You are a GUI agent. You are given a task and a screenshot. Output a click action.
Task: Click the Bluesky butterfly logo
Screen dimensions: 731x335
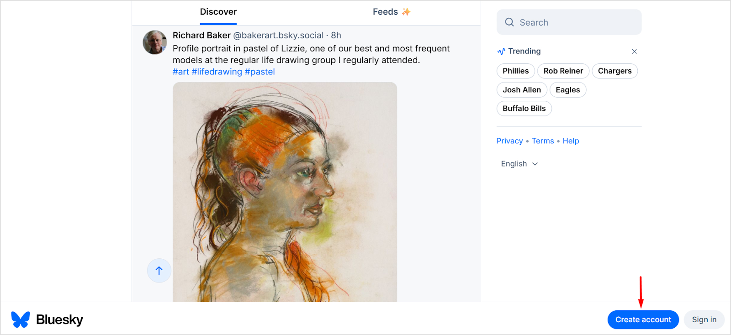(x=21, y=319)
